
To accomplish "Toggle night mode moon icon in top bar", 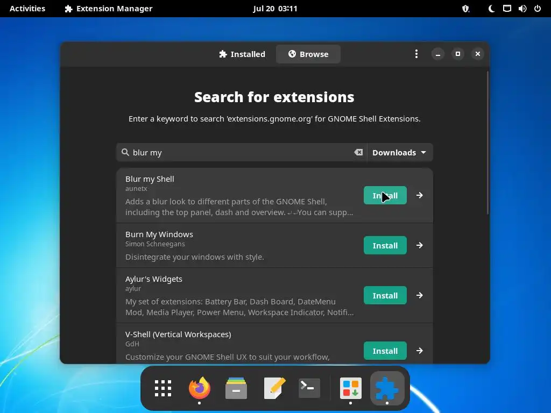I will (492, 9).
